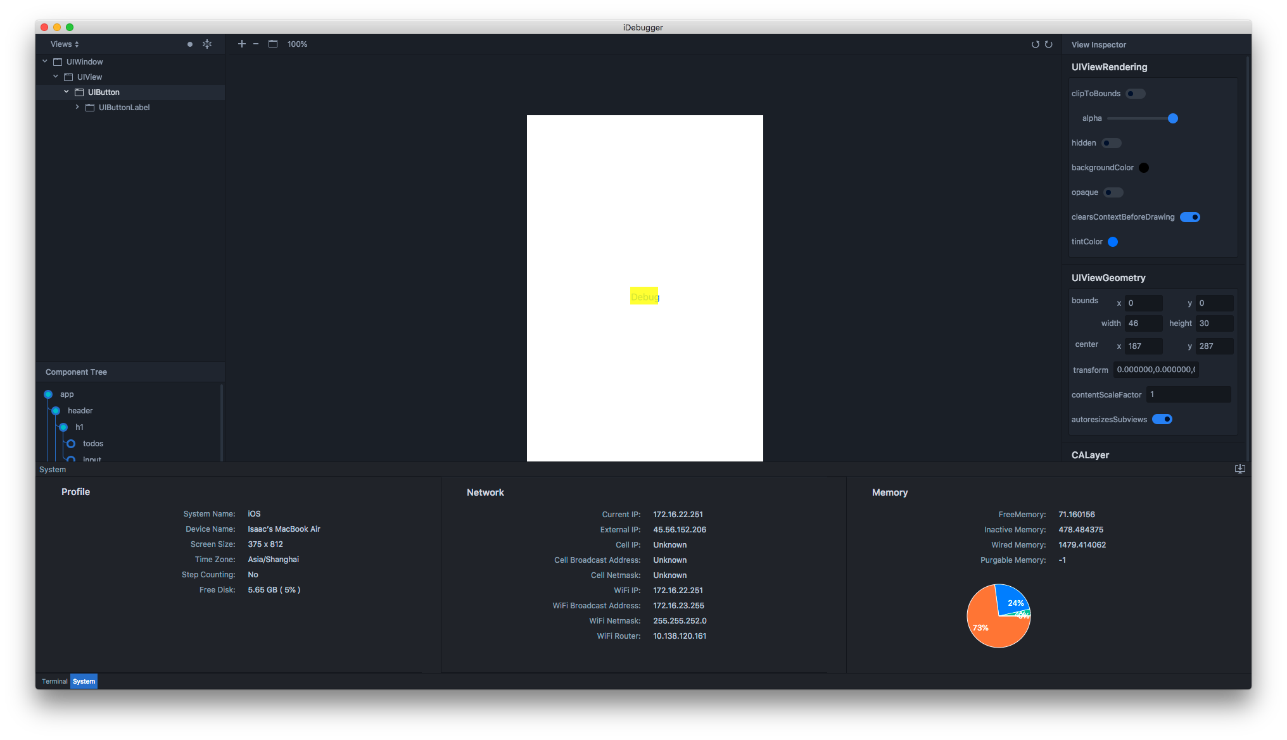Switch to the Terminal tab

(54, 682)
